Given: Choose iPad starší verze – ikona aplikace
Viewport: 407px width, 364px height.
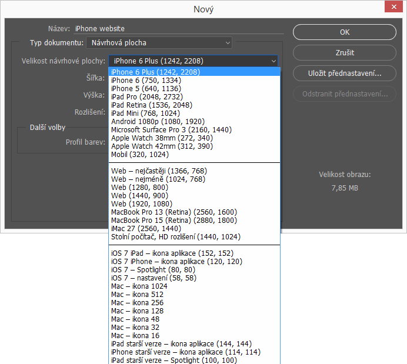Looking at the screenshot, I should coord(195,344).
